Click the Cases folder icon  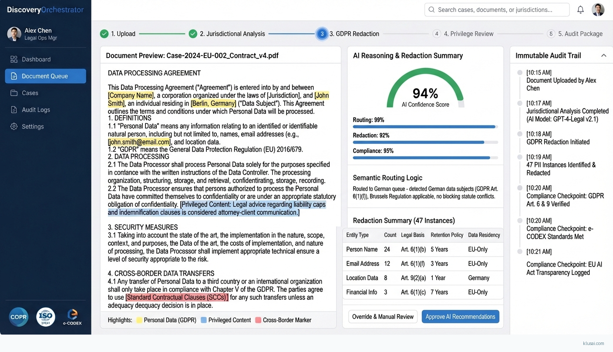[x=14, y=93]
